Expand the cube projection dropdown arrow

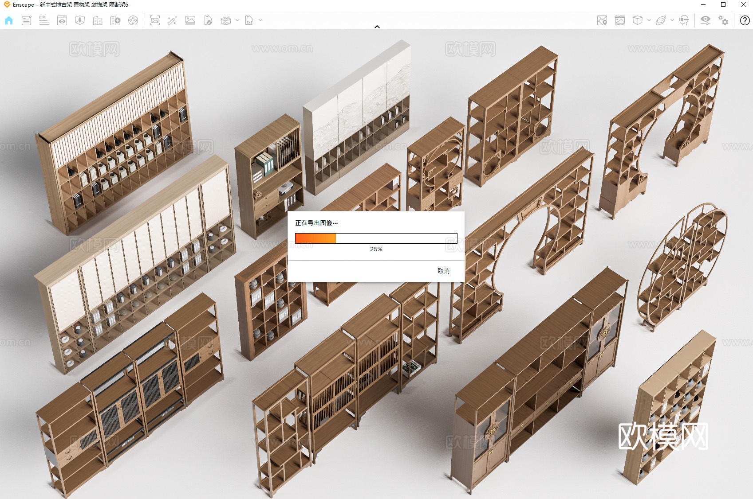click(649, 20)
